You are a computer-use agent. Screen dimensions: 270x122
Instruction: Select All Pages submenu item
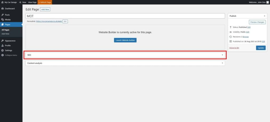pos(5,30)
